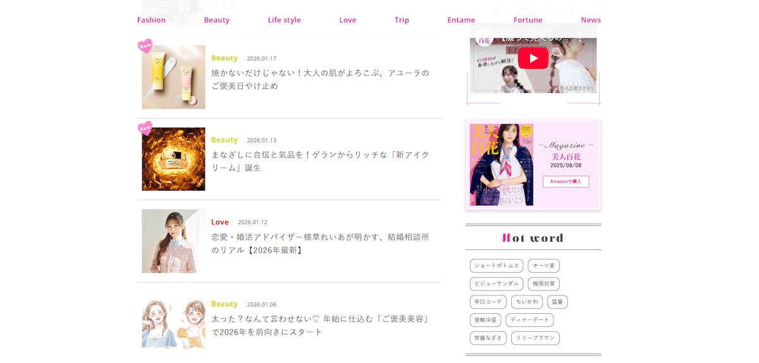Open the News navigation menu
This screenshot has height=363, width=759.
591,20
